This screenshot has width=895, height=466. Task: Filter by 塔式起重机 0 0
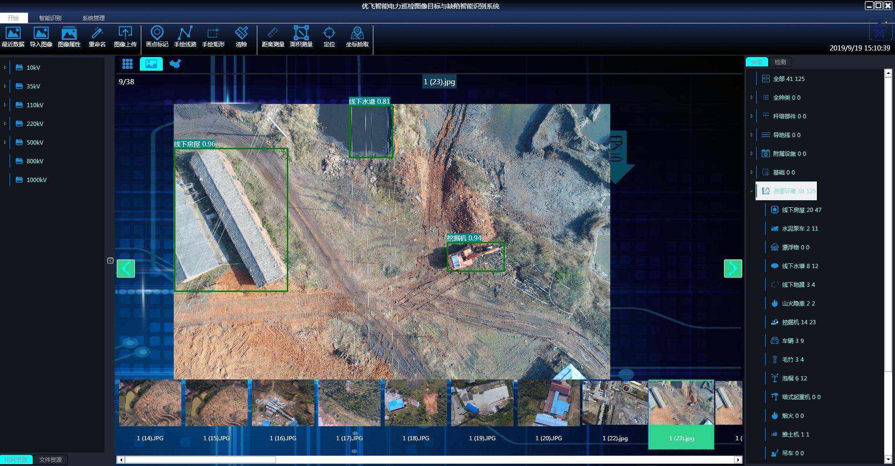pyautogui.click(x=796, y=397)
